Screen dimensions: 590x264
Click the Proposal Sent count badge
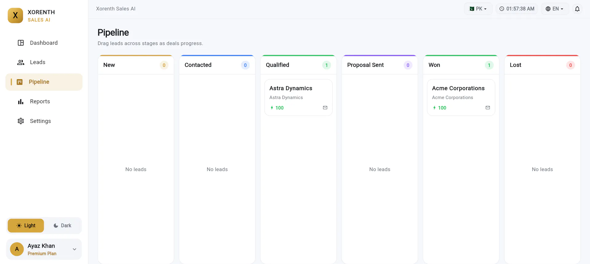click(408, 65)
